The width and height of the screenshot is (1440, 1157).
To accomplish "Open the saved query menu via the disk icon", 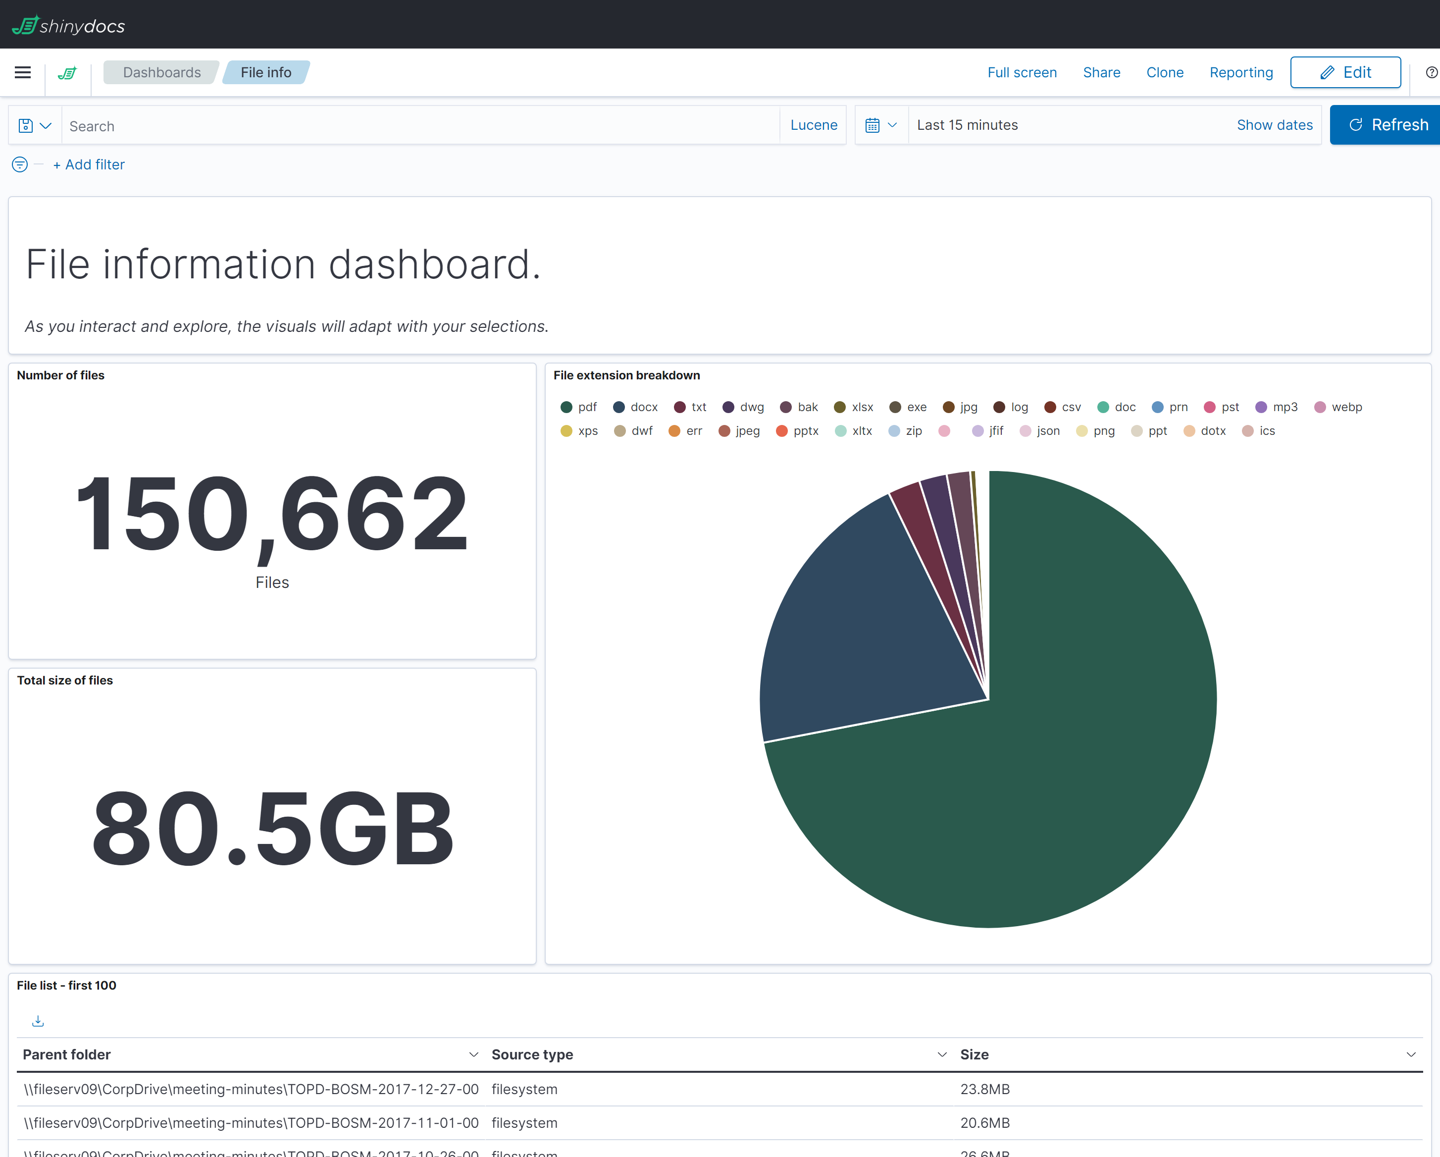I will [24, 125].
